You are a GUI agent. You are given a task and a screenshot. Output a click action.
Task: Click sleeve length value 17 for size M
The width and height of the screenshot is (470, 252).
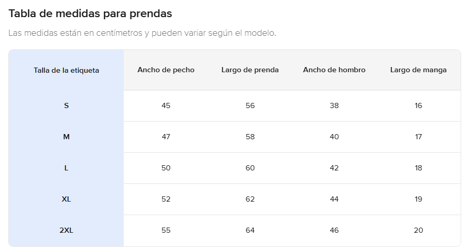419,137
